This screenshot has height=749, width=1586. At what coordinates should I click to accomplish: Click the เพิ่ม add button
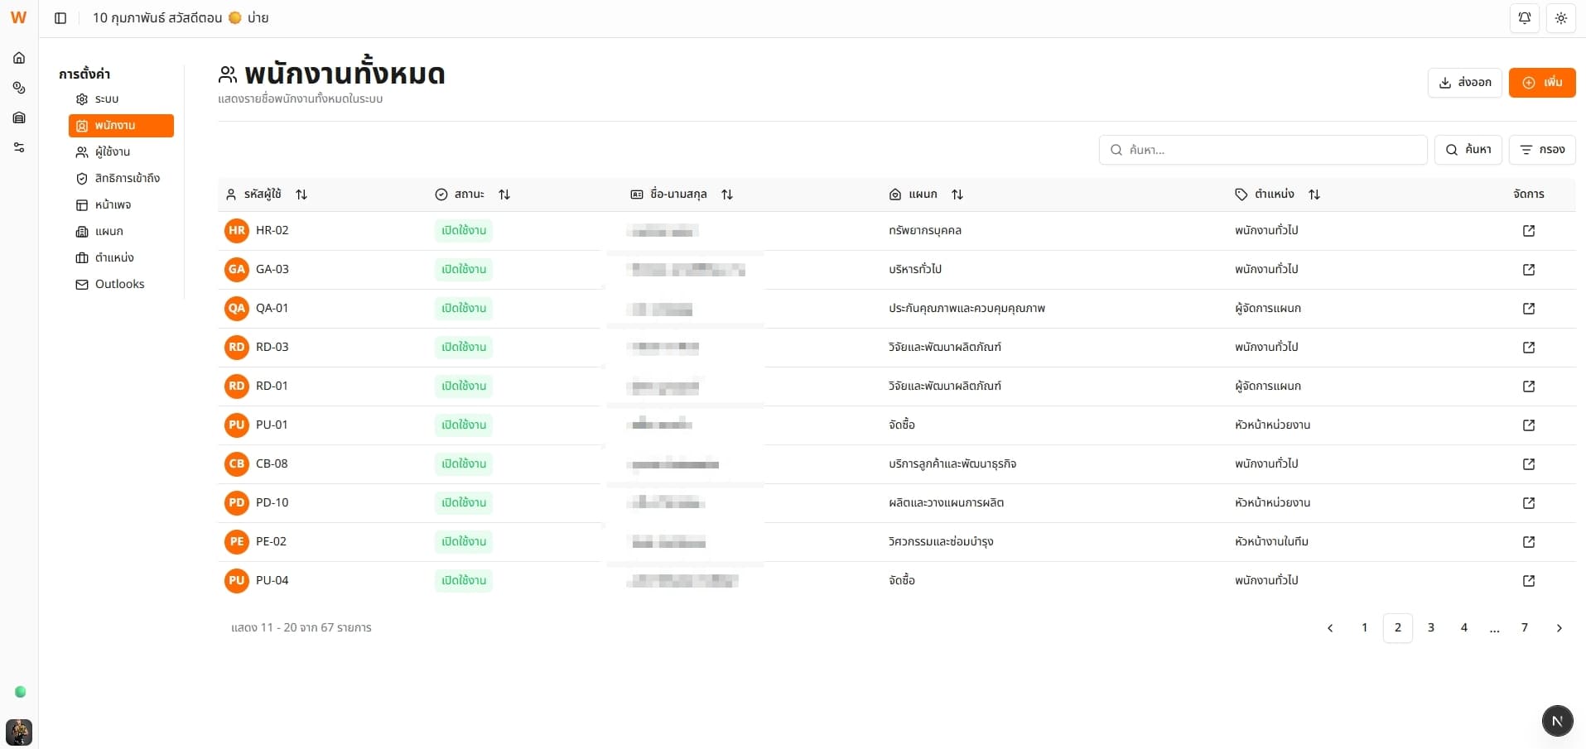coord(1541,83)
